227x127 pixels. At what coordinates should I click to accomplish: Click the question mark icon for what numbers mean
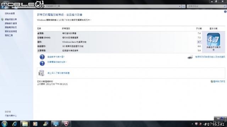(42, 57)
